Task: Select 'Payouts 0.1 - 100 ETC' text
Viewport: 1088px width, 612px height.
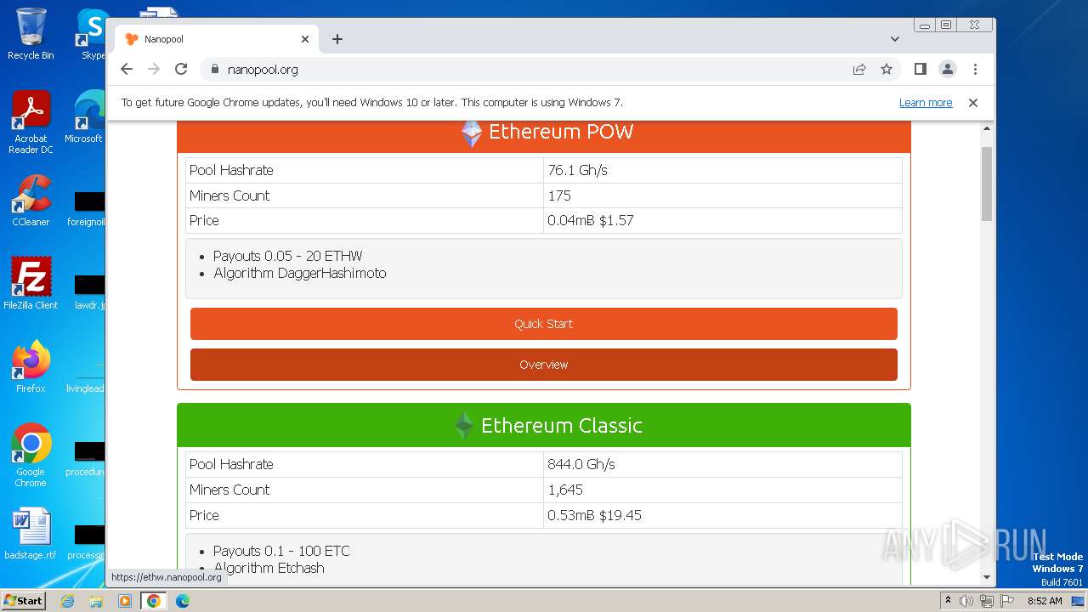Action: 281,551
